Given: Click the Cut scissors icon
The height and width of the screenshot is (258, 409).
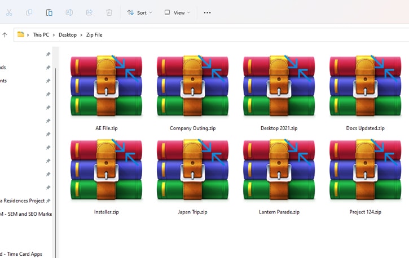Looking at the screenshot, I should (9, 12).
